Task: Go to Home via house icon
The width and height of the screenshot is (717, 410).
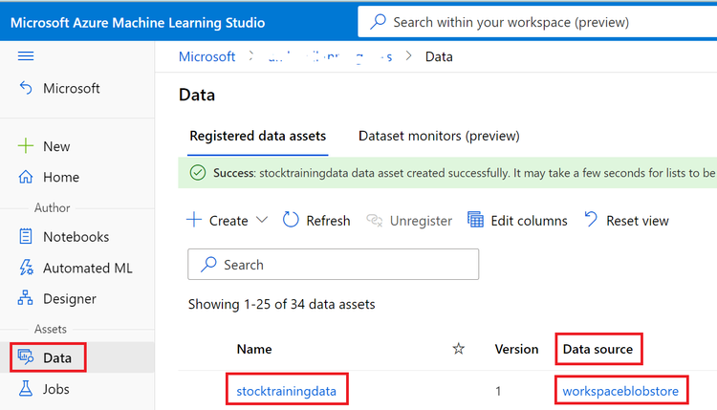Action: pos(26,177)
